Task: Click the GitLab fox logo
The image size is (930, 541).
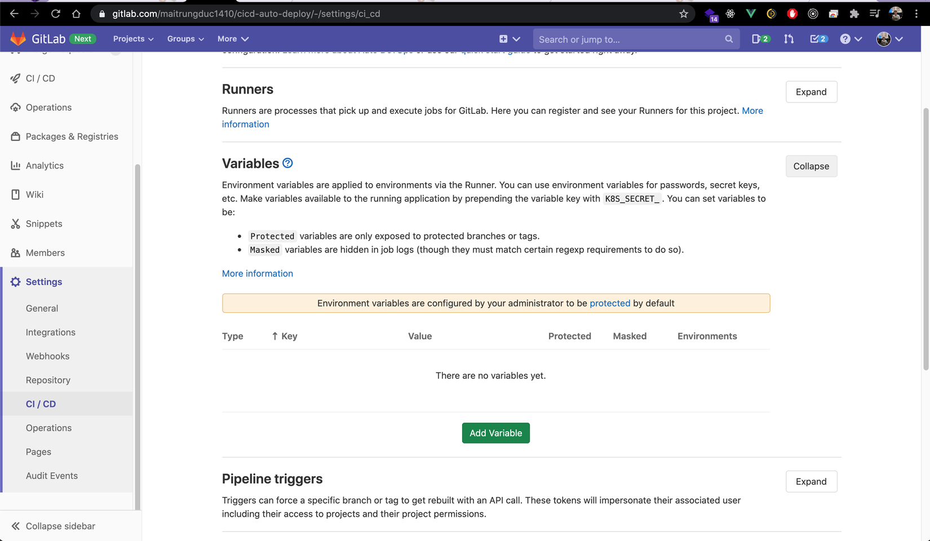Action: (x=18, y=38)
